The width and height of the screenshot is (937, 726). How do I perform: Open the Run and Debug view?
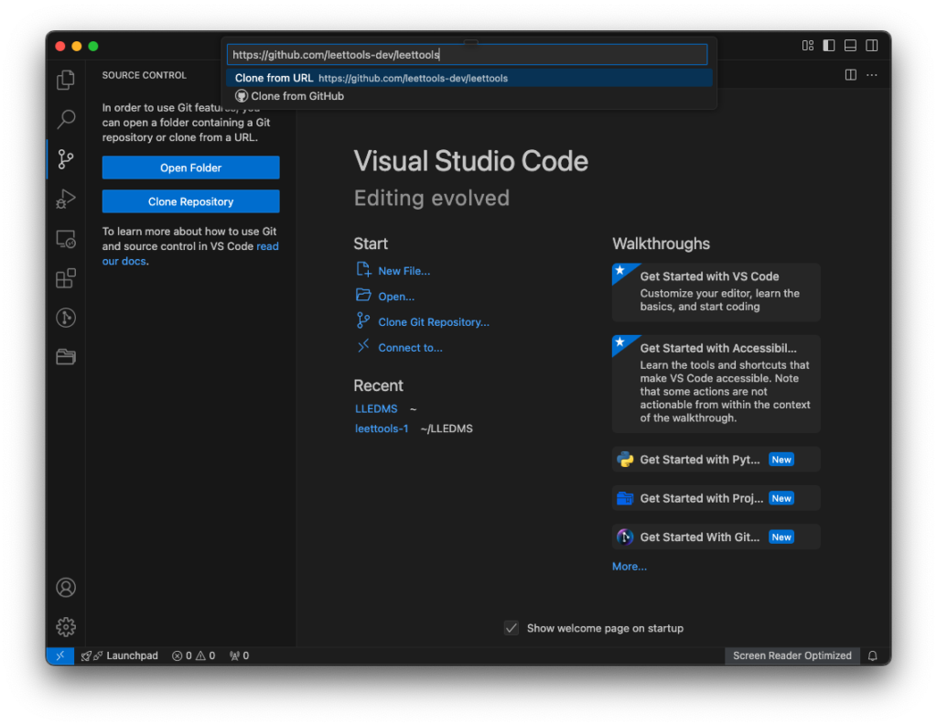pyautogui.click(x=66, y=199)
